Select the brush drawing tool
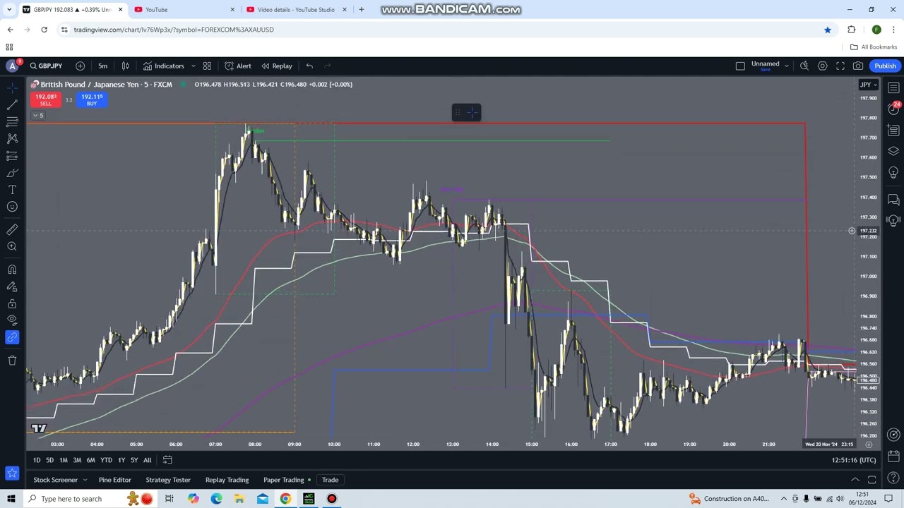Image resolution: width=904 pixels, height=508 pixels. point(12,173)
